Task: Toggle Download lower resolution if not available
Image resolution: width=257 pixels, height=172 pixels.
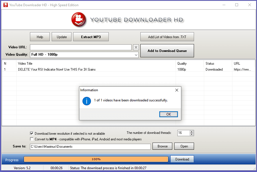Action: [32, 134]
